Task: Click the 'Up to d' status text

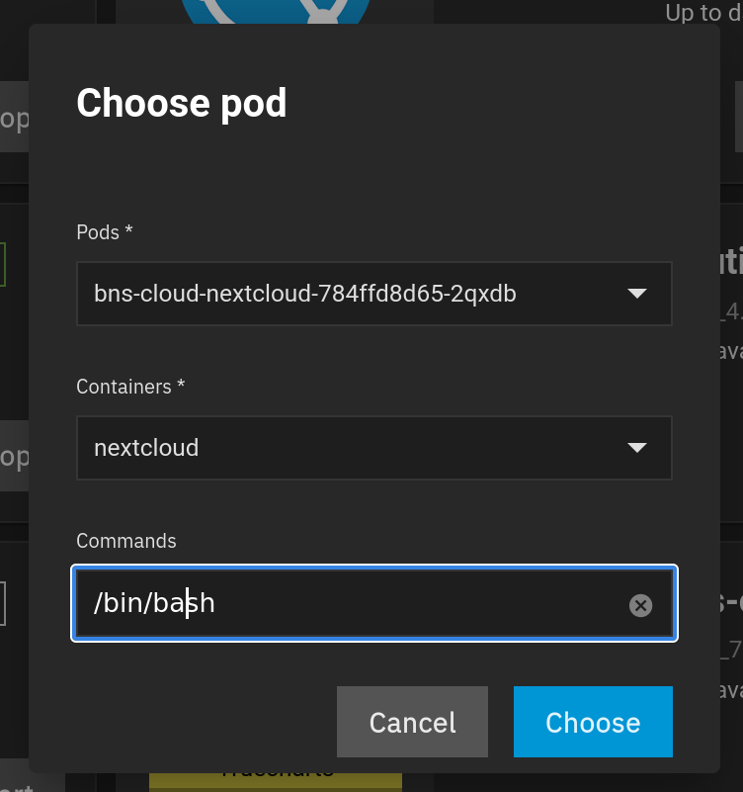Action: [x=703, y=13]
